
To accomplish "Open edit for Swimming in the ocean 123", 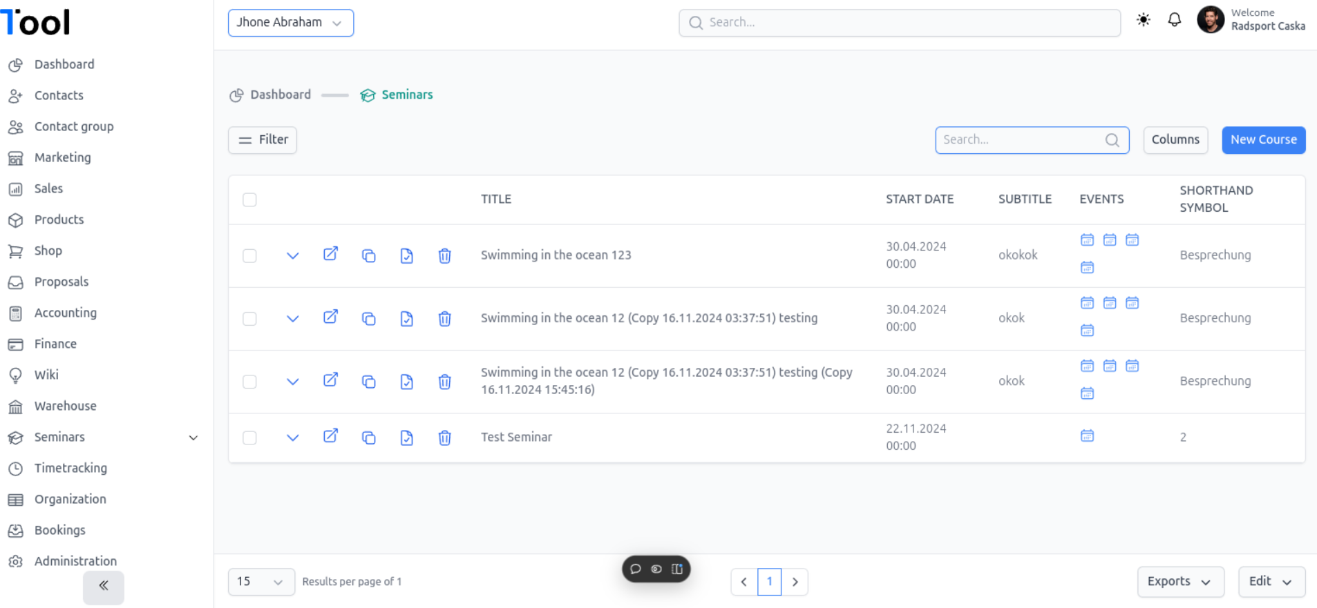I will tap(330, 254).
